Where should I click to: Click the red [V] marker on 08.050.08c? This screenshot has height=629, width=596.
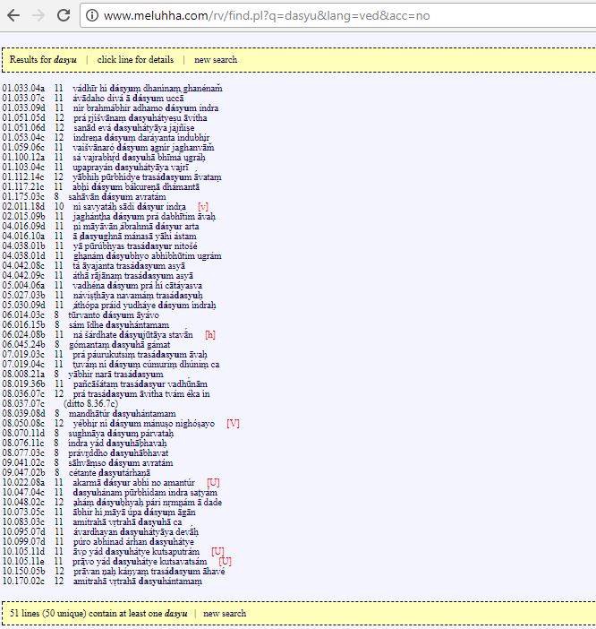233,422
